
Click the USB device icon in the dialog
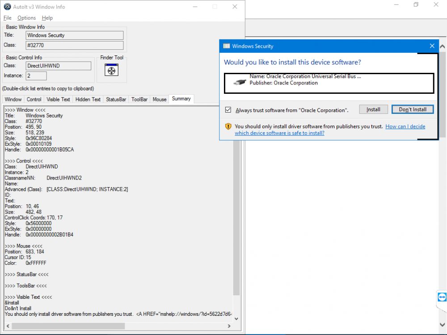[240, 82]
